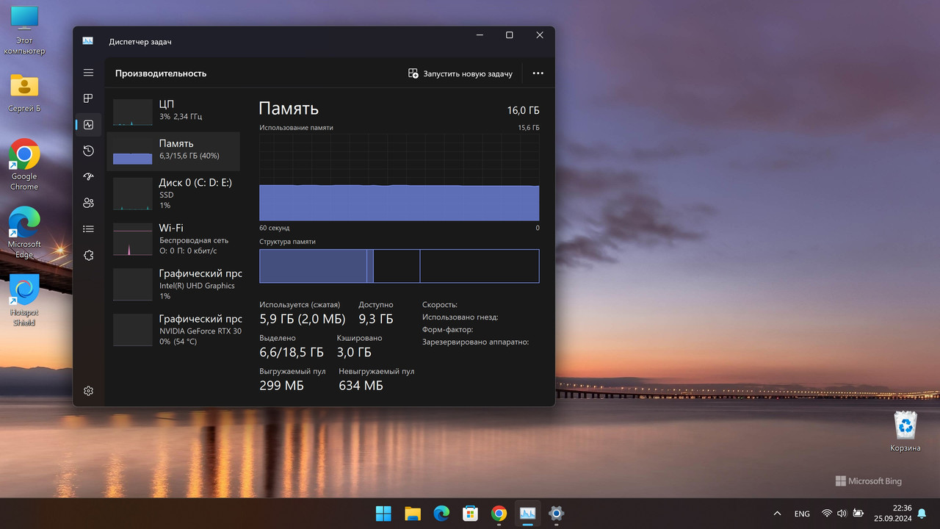Select the Intel(R) UHD Graphics GPU item
Viewport: 940px width, 529px height.
click(x=173, y=285)
